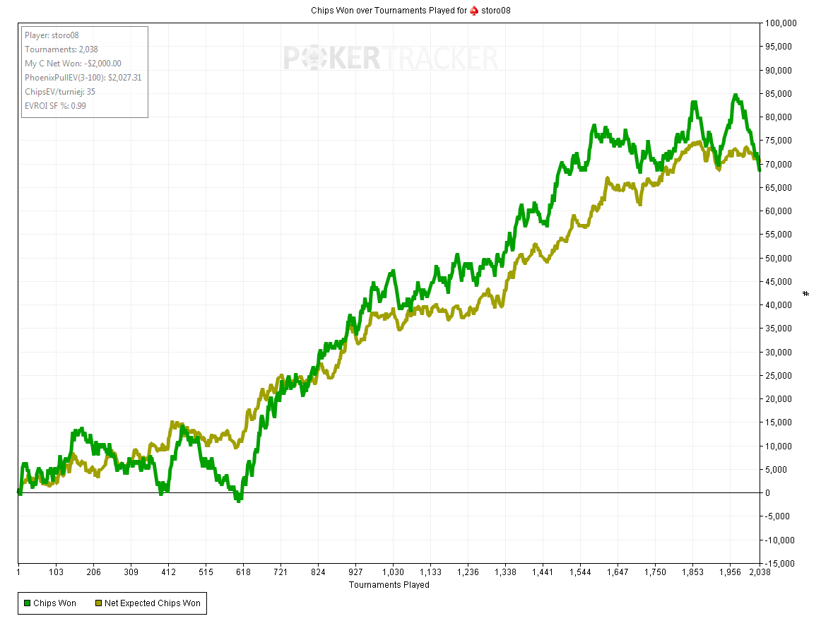This screenshot has width=821, height=621.
Task: Click the red PokerStars spade icon in title
Action: (474, 11)
